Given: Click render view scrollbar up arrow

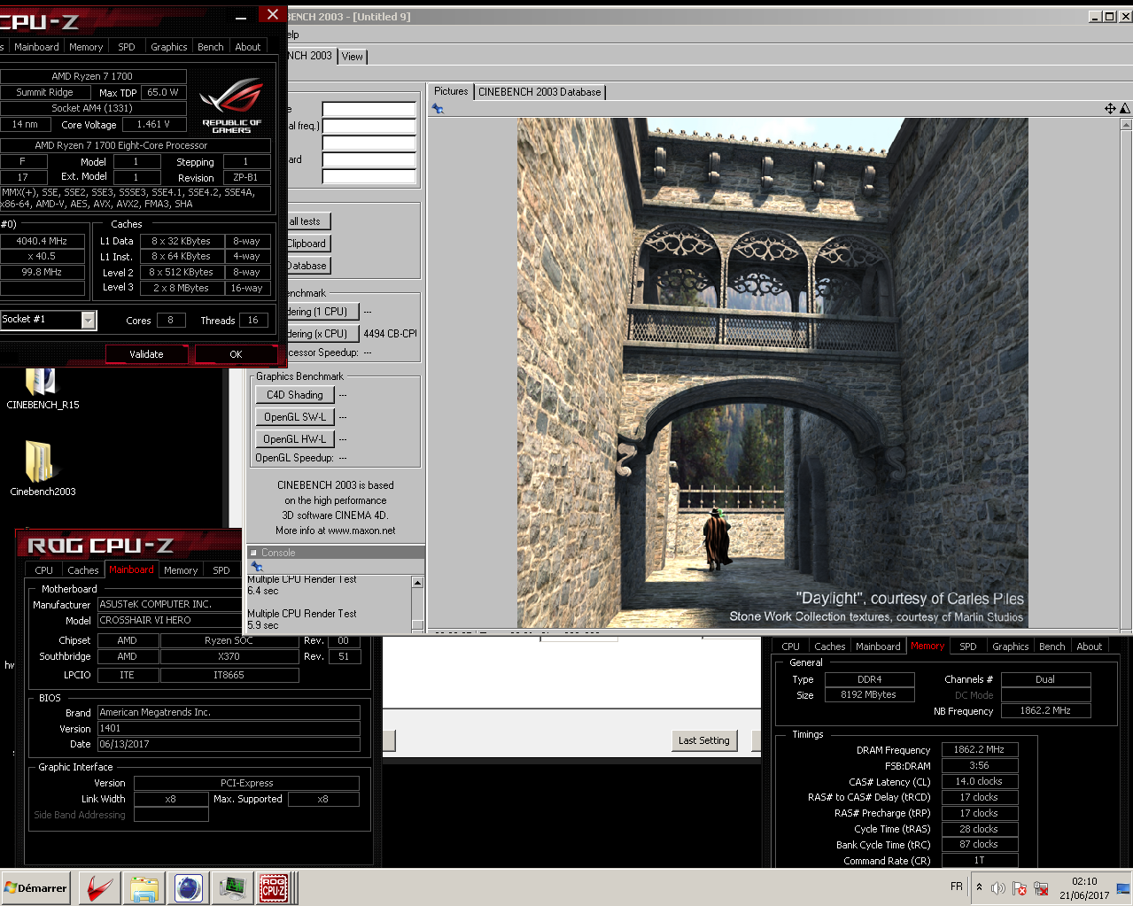Looking at the screenshot, I should [x=1126, y=124].
